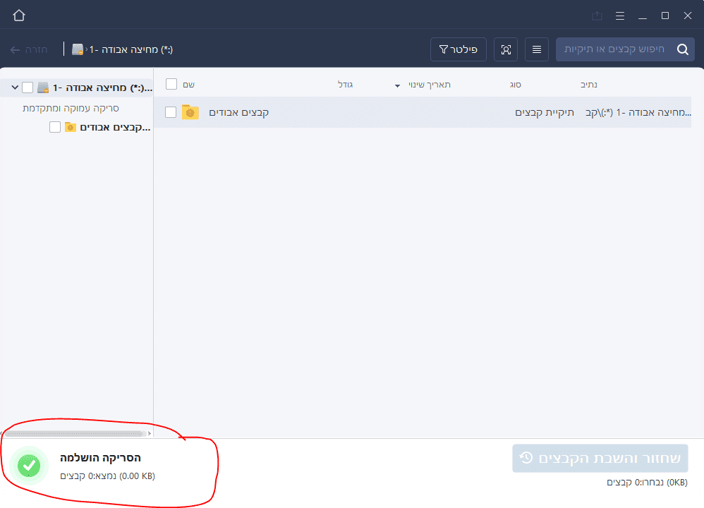Close the application window
704x508 pixels.
tap(687, 16)
